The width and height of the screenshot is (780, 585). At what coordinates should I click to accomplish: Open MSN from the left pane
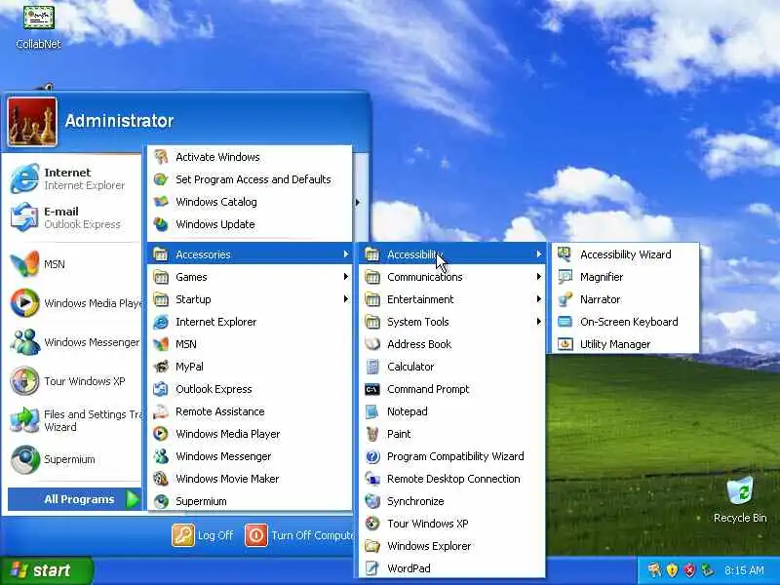pos(74,263)
